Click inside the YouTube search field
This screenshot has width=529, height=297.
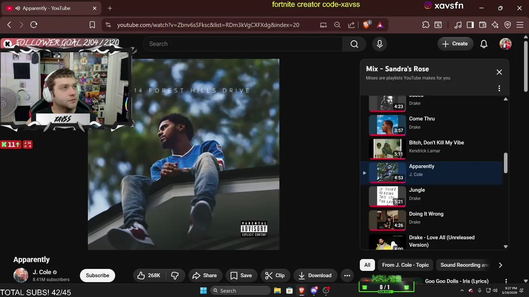coord(243,44)
